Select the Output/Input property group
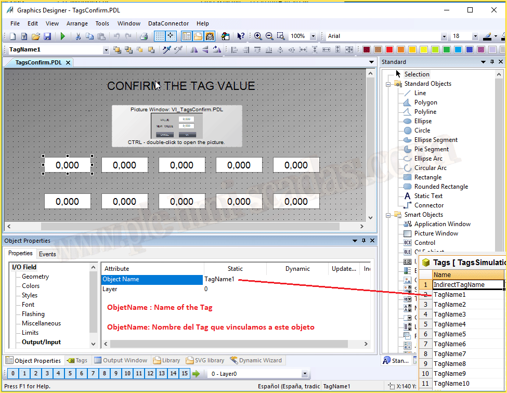 pyautogui.click(x=41, y=342)
